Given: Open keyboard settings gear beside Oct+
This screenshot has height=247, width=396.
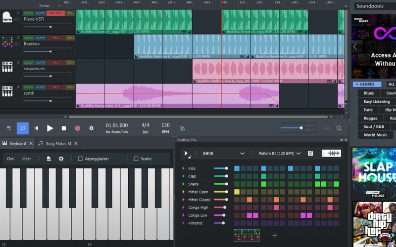Looking at the screenshot, I should coord(61,159).
